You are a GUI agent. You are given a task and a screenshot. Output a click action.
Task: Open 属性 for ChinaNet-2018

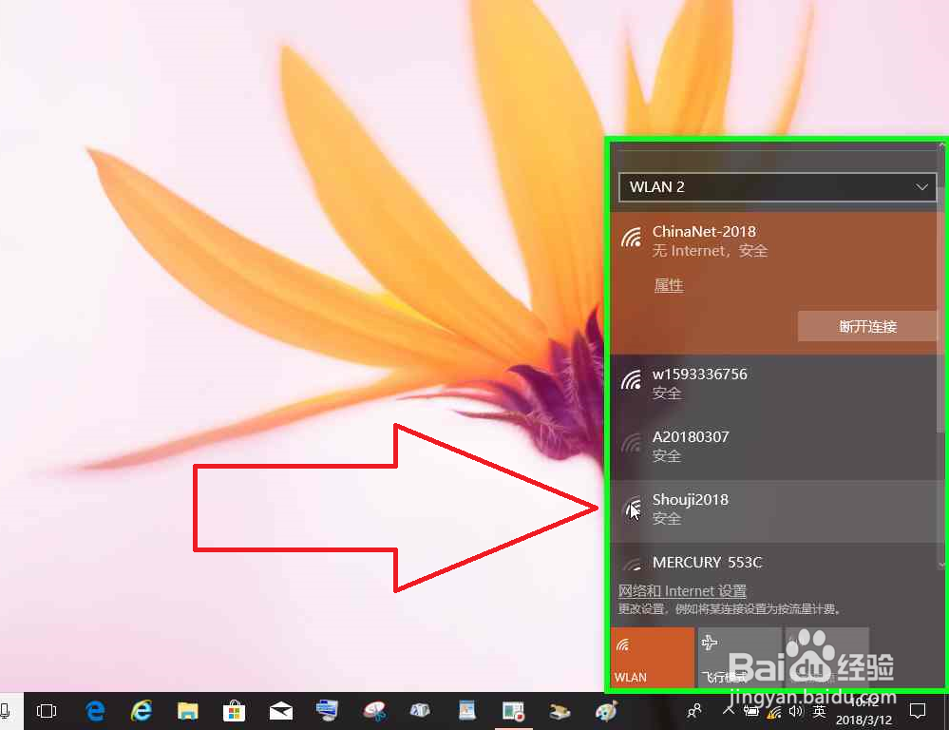click(x=668, y=285)
